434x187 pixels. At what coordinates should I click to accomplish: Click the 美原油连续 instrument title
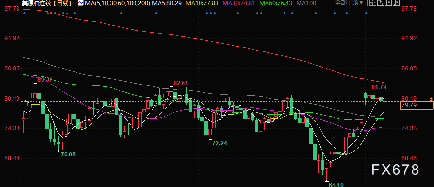37,3
